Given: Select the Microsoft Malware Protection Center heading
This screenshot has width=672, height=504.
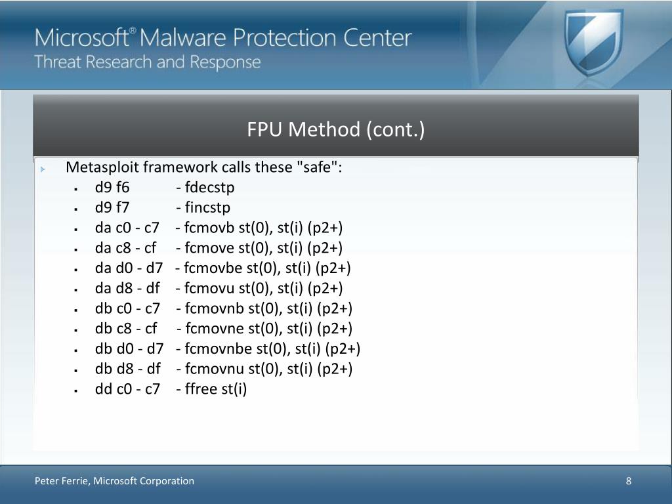Looking at the screenshot, I should (223, 37).
